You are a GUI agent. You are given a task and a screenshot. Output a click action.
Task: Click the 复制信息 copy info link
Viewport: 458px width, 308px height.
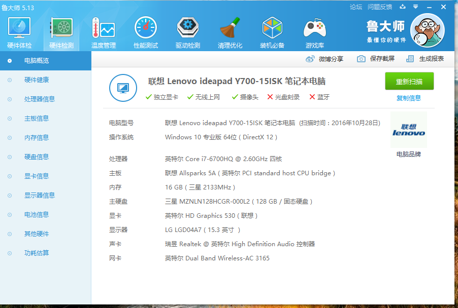point(409,98)
